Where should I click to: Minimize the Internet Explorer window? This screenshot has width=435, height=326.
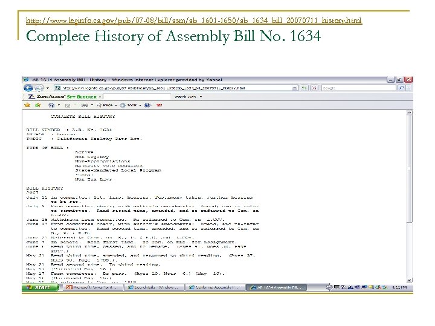(x=390, y=80)
